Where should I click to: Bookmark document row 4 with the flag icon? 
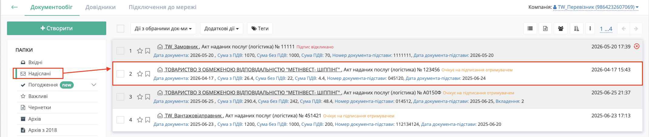pos(148,120)
